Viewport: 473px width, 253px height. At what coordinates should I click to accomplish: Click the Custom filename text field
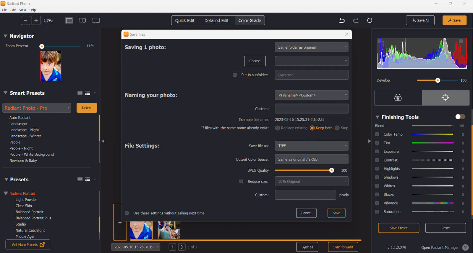pos(312,109)
